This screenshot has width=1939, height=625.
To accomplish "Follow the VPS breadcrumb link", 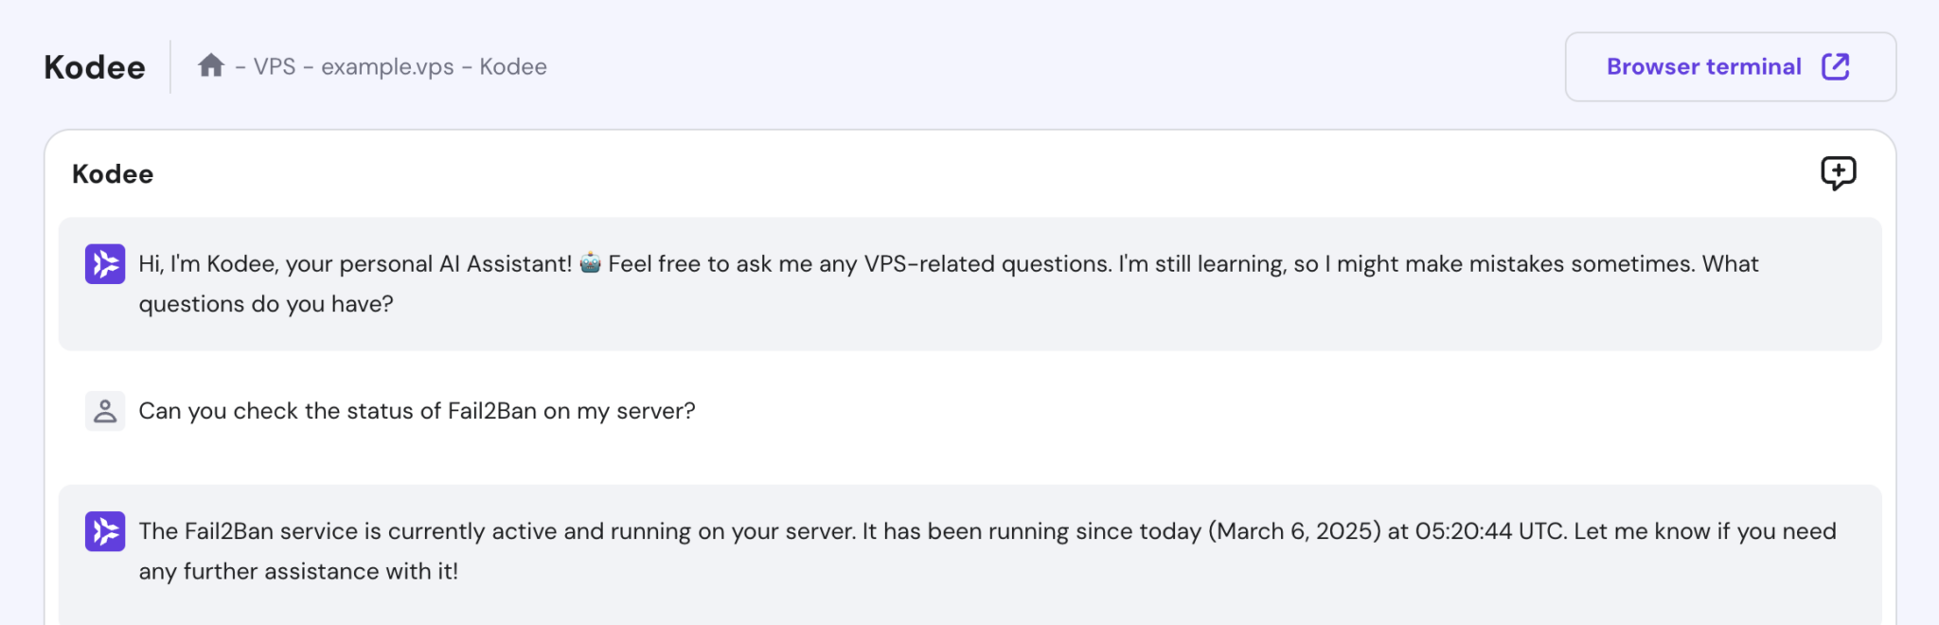I will click(x=276, y=66).
